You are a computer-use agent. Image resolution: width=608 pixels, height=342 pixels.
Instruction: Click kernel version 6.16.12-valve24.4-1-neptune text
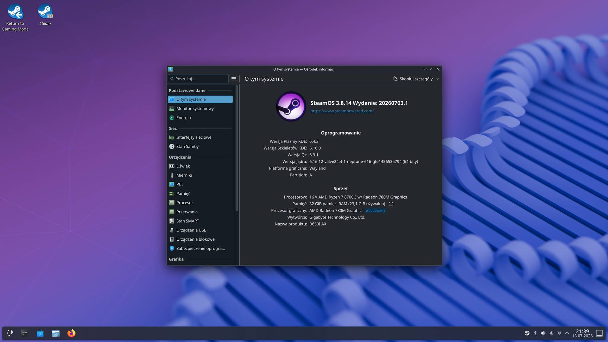click(364, 161)
